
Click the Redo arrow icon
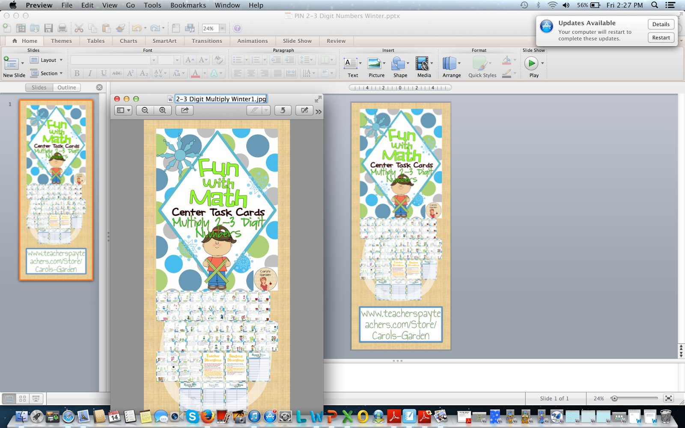point(155,28)
